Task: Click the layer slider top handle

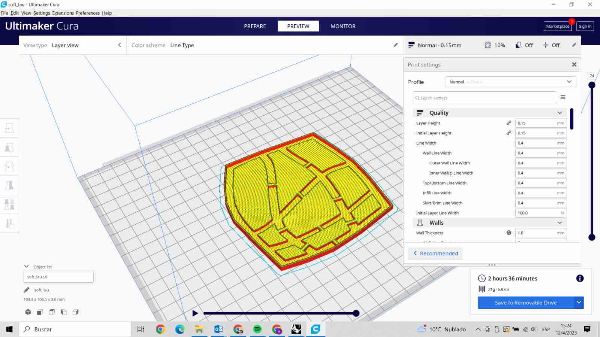Action: click(592, 85)
